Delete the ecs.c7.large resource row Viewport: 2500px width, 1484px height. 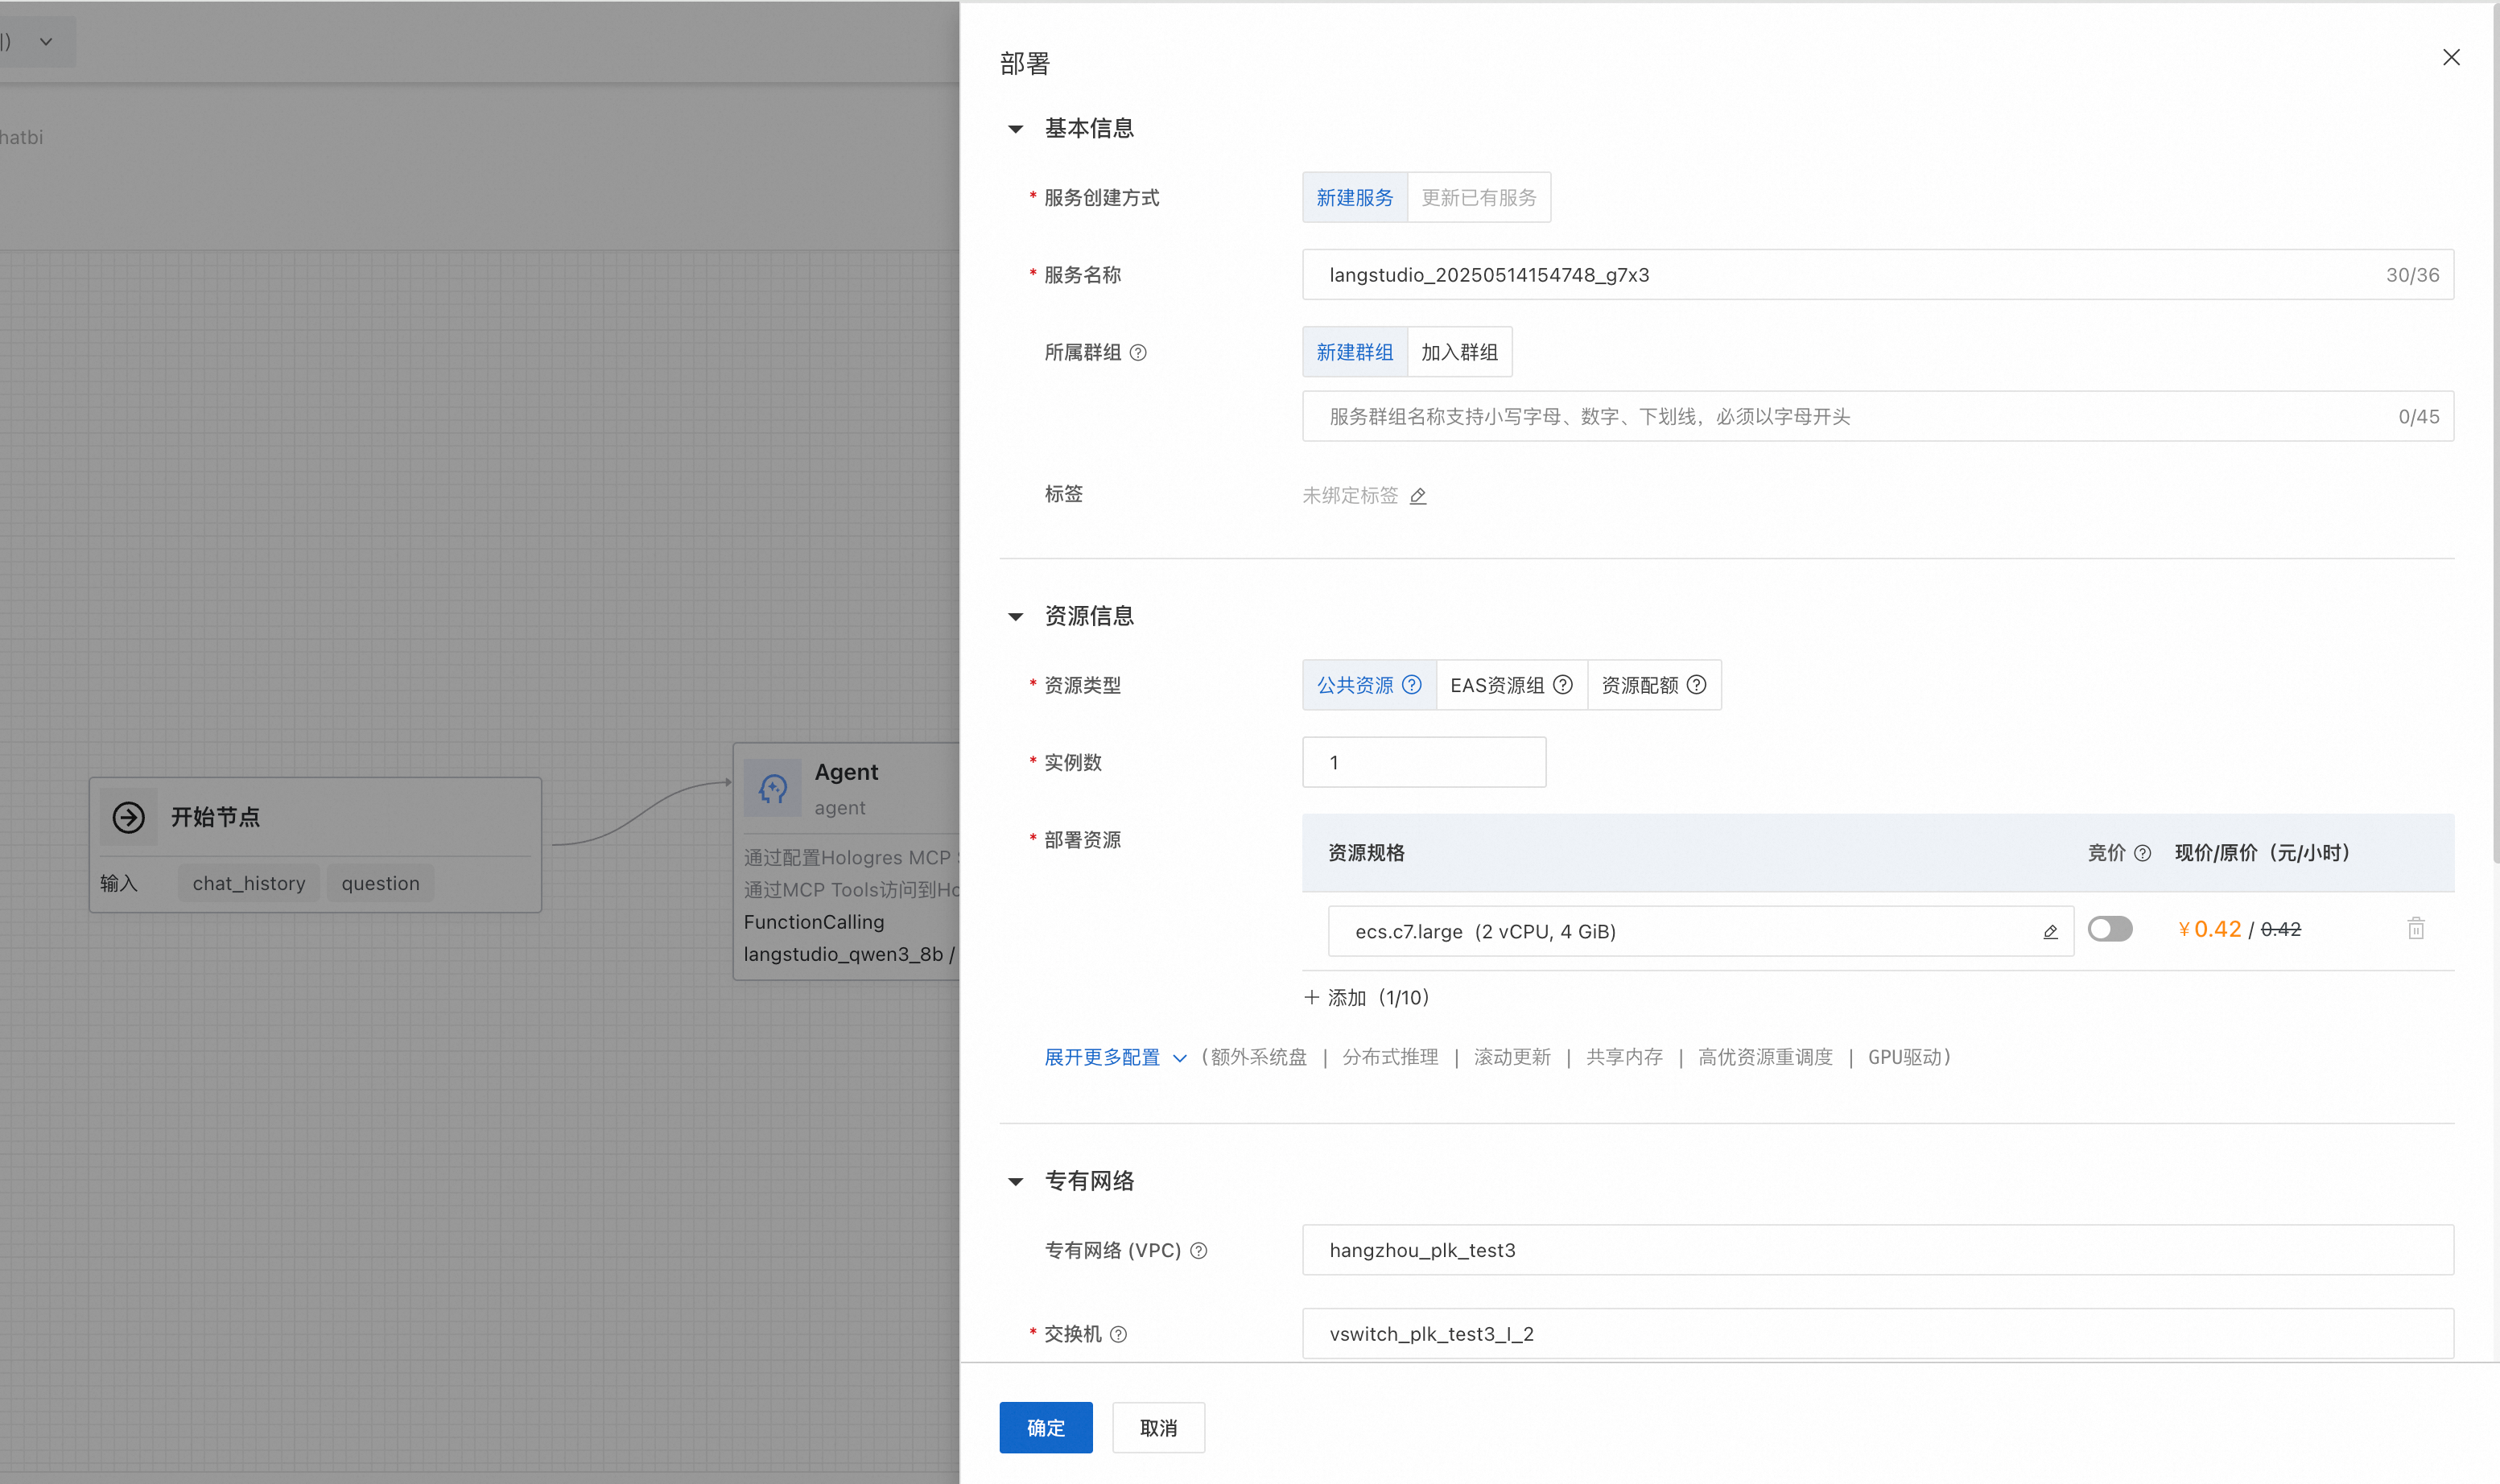(x=2416, y=929)
